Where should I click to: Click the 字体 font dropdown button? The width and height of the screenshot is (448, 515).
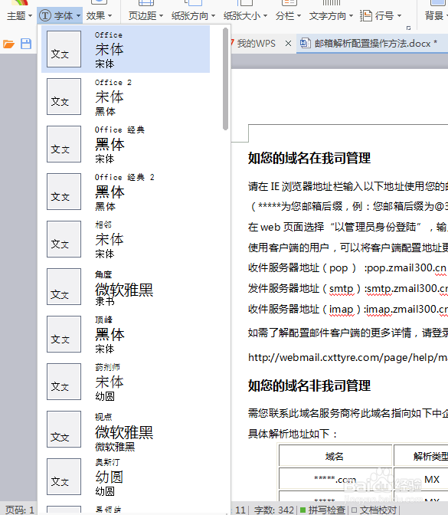point(60,15)
